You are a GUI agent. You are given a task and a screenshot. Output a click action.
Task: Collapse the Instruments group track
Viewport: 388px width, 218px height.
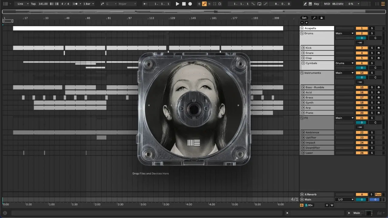point(302,73)
